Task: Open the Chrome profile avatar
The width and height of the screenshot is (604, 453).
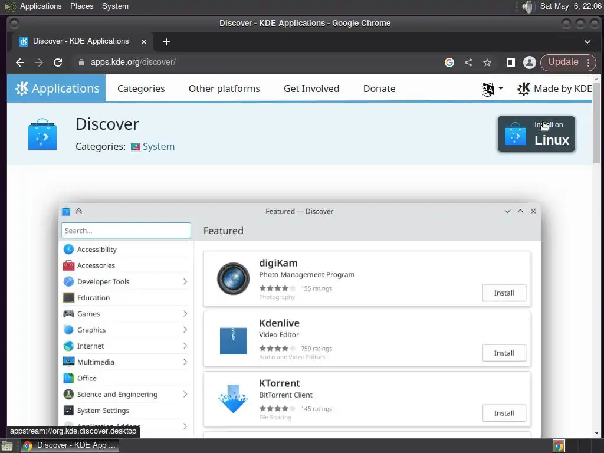Action: pos(529,63)
